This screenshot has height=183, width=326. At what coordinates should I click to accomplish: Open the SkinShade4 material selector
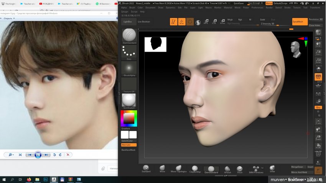pos(129,101)
